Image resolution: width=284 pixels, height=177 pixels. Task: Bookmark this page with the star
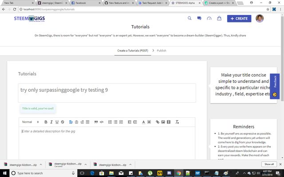coord(268,9)
